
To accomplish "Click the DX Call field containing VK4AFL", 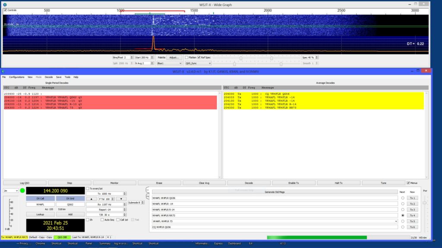I will pos(40,205).
